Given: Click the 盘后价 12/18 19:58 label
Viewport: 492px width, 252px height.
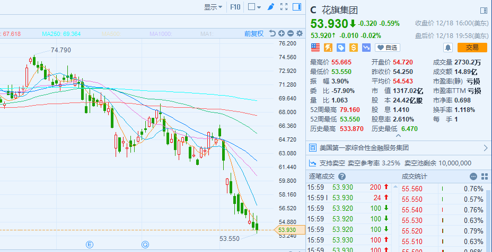Looking at the screenshot, I should [x=452, y=35].
